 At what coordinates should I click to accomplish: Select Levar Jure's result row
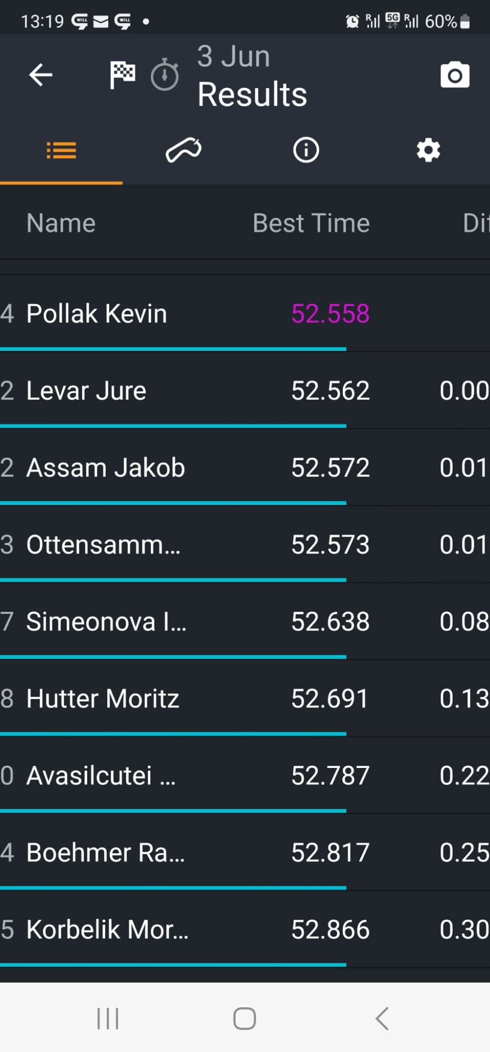245,390
